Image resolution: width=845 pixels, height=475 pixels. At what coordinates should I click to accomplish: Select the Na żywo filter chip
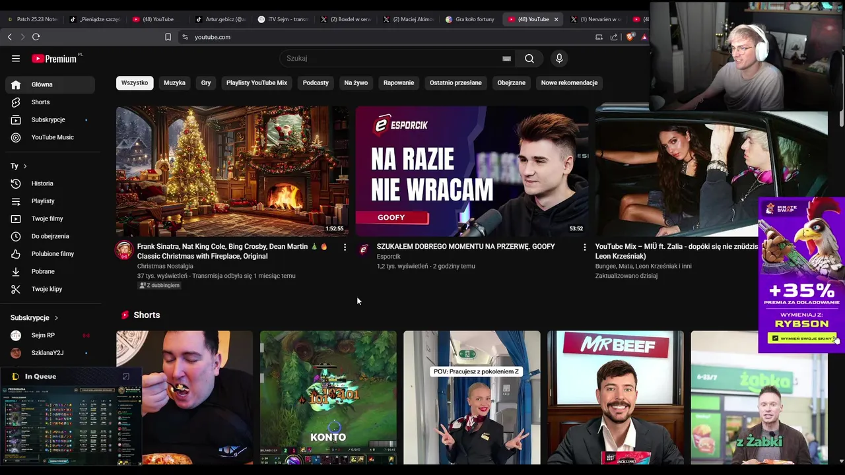click(356, 83)
